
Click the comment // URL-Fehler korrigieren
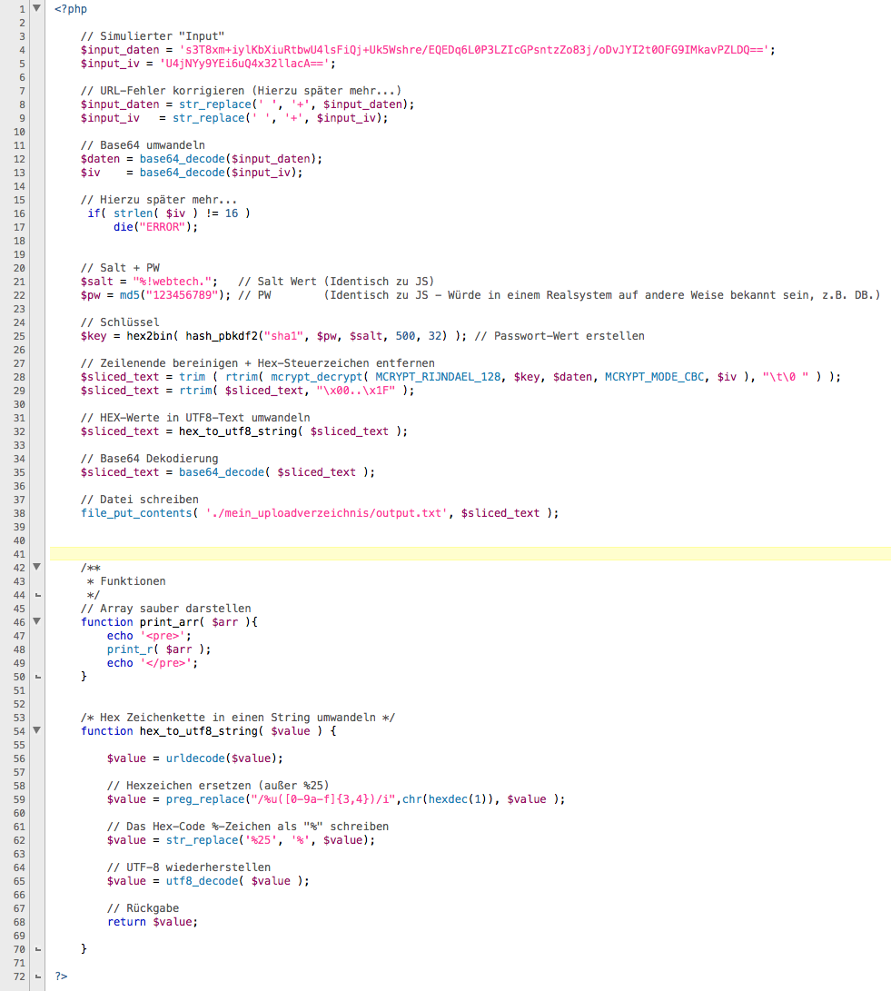[241, 91]
